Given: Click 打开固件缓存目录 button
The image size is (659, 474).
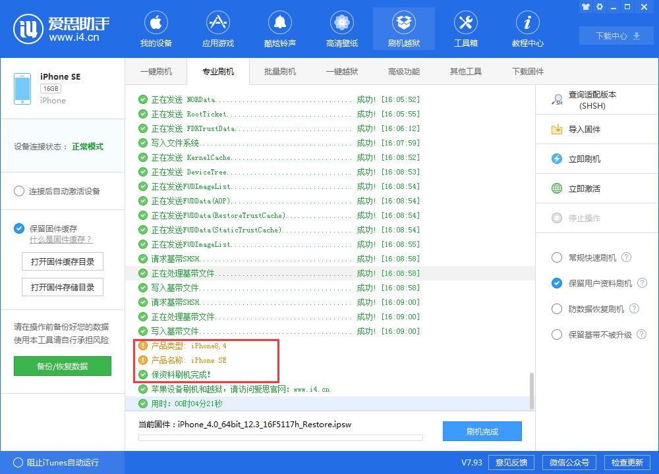Looking at the screenshot, I should click(x=62, y=261).
